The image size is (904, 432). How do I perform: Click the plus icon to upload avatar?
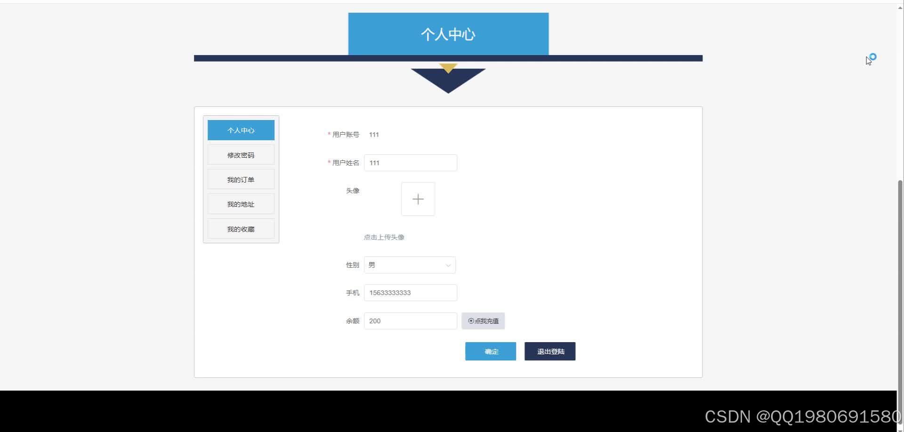418,199
